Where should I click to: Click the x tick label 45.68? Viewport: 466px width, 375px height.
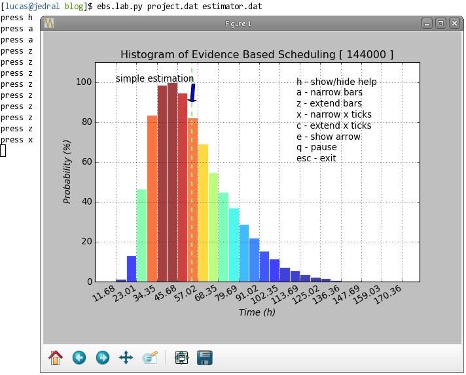click(x=165, y=293)
